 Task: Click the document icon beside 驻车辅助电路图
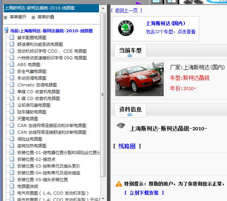(12, 112)
